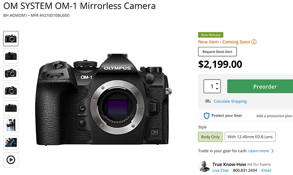Click the Email contact link
This screenshot has height=175, width=293.
coord(267,170)
